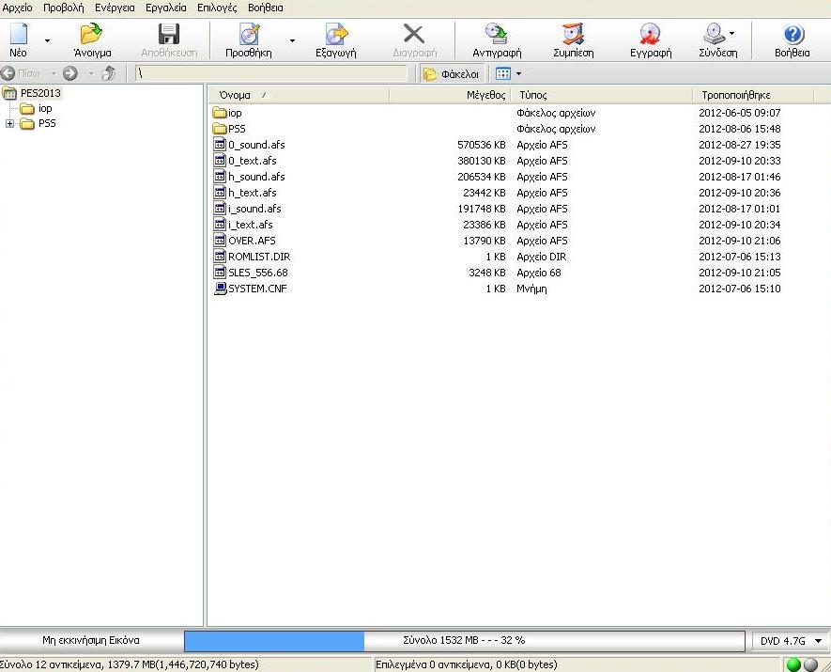
Task: Burn the disc with the Εγγραφή icon
Action: (650, 39)
